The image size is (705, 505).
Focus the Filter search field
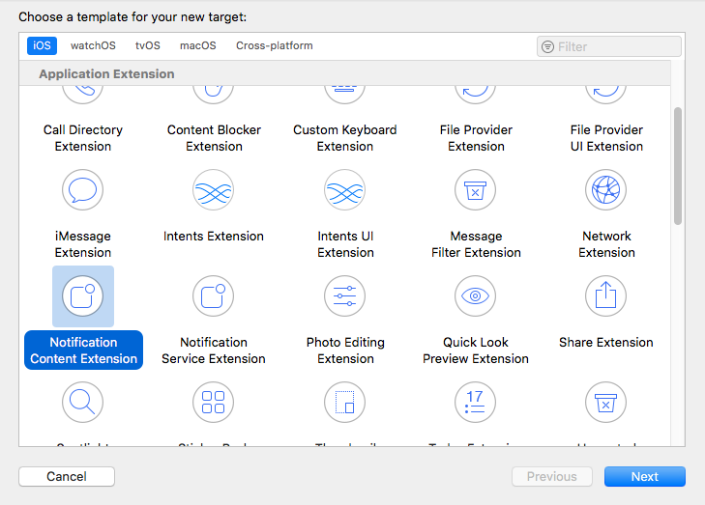click(x=609, y=46)
